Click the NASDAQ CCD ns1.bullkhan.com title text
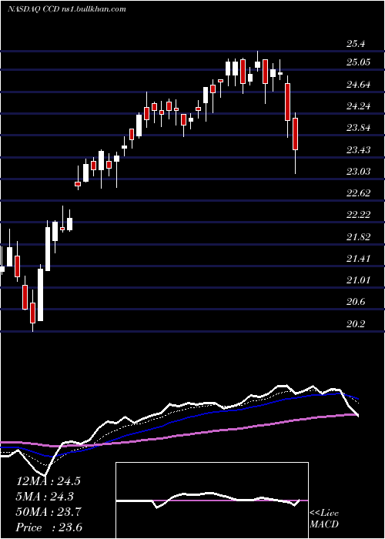The height and width of the screenshot is (539, 385). point(67,9)
